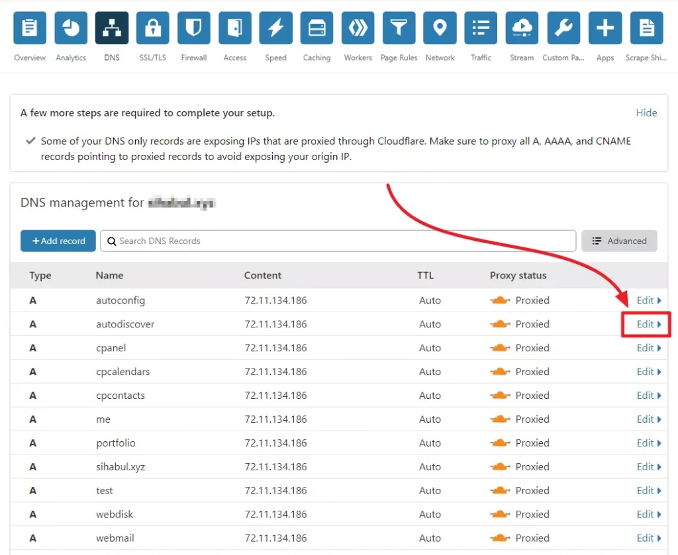
Task: Sort by the Type column header
Action: pos(40,276)
